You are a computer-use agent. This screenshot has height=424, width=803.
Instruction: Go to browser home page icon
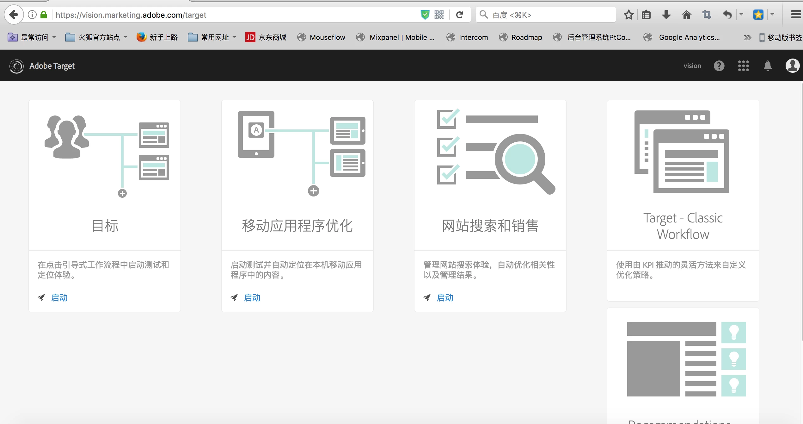[x=686, y=15]
